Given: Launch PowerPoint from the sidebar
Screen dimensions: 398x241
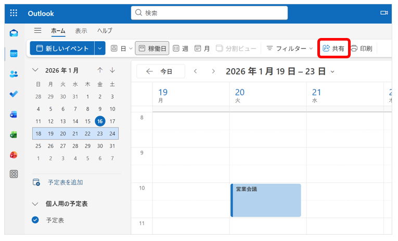Looking at the screenshot, I should 14,155.
